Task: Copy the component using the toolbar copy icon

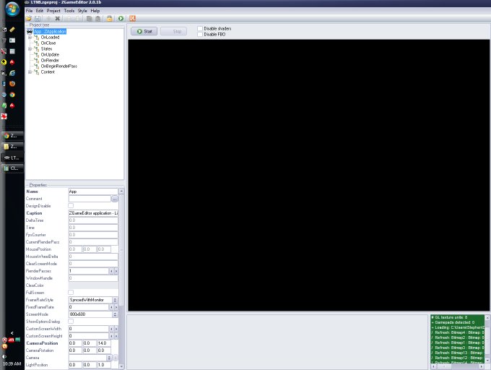Action: (x=90, y=19)
